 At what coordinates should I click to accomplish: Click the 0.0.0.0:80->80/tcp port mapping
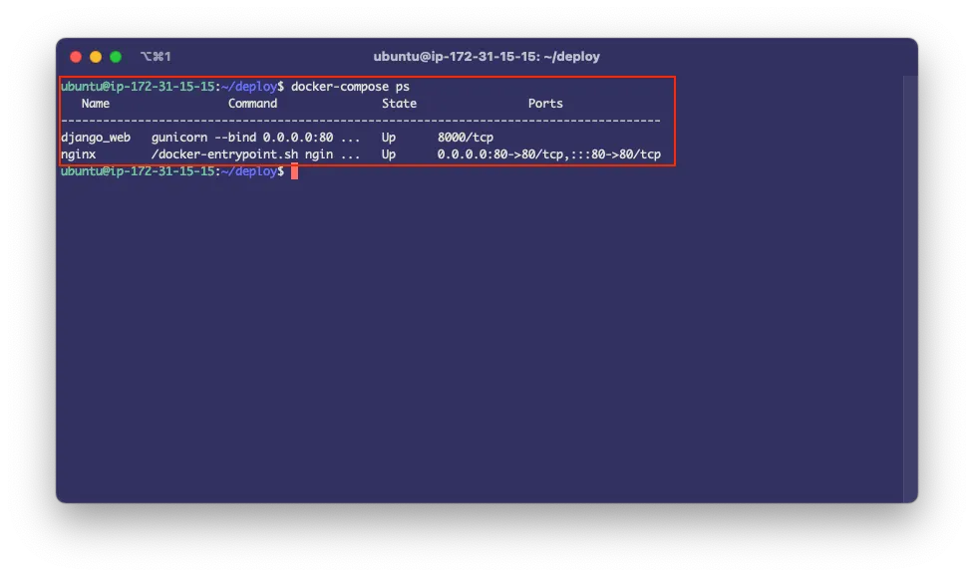tap(500, 154)
